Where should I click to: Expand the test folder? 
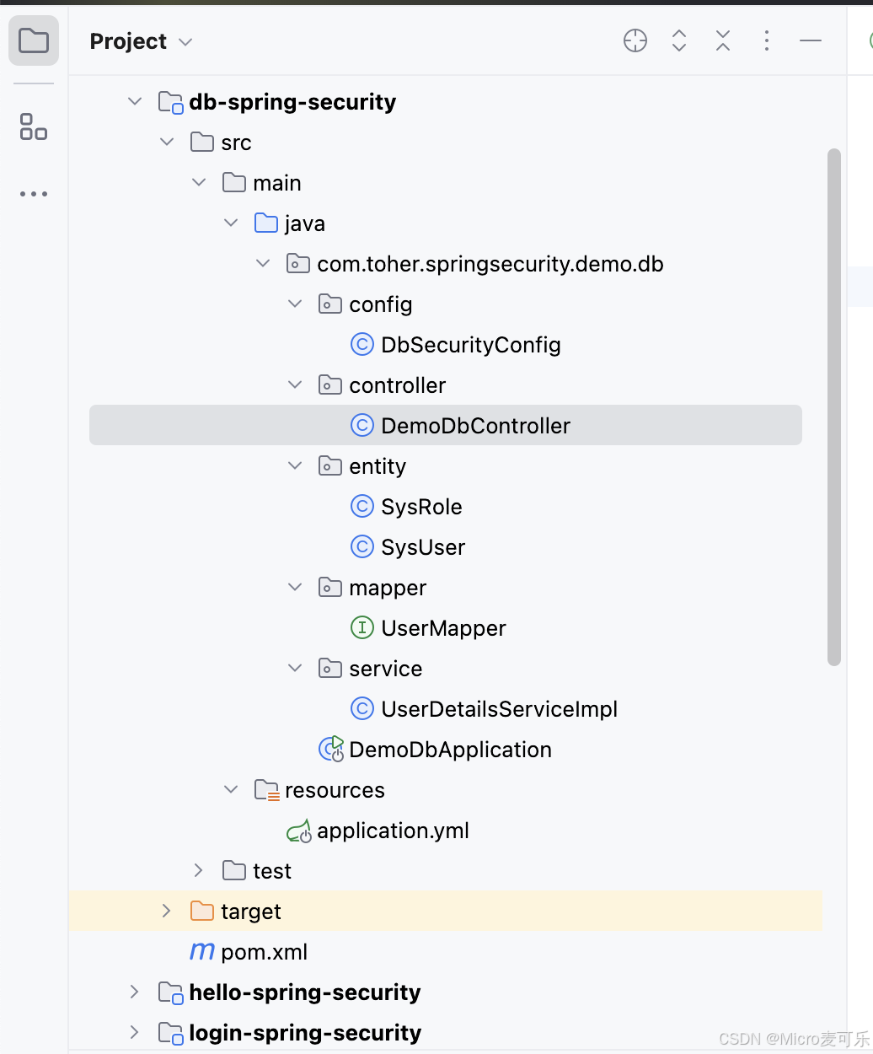[x=199, y=870]
